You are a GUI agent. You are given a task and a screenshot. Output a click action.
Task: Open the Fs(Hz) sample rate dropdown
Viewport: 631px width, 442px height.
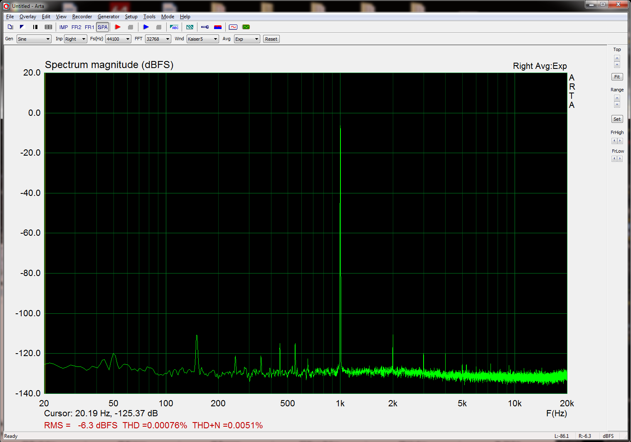click(118, 39)
